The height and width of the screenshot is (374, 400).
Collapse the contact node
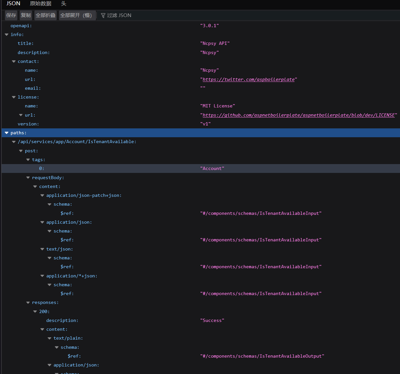[14, 62]
